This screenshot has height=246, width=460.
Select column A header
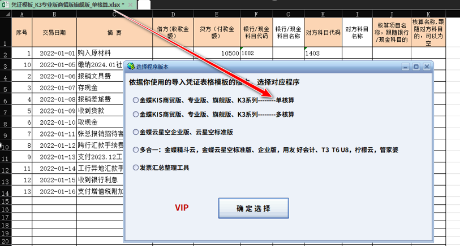(x=22, y=14)
